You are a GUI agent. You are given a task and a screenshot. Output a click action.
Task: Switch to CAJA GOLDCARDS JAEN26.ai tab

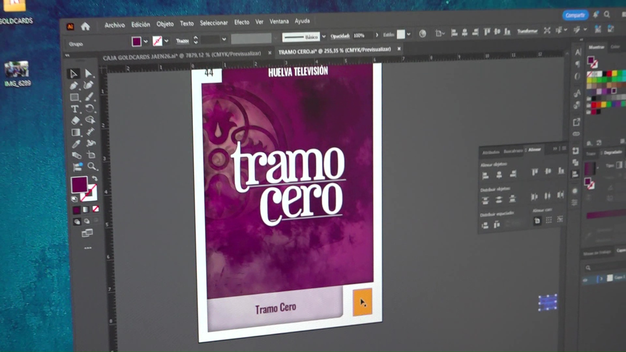tap(182, 56)
